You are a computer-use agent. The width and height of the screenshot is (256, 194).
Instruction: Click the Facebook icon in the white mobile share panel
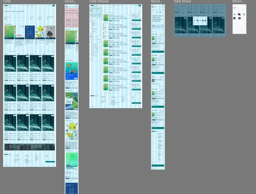pos(239,18)
